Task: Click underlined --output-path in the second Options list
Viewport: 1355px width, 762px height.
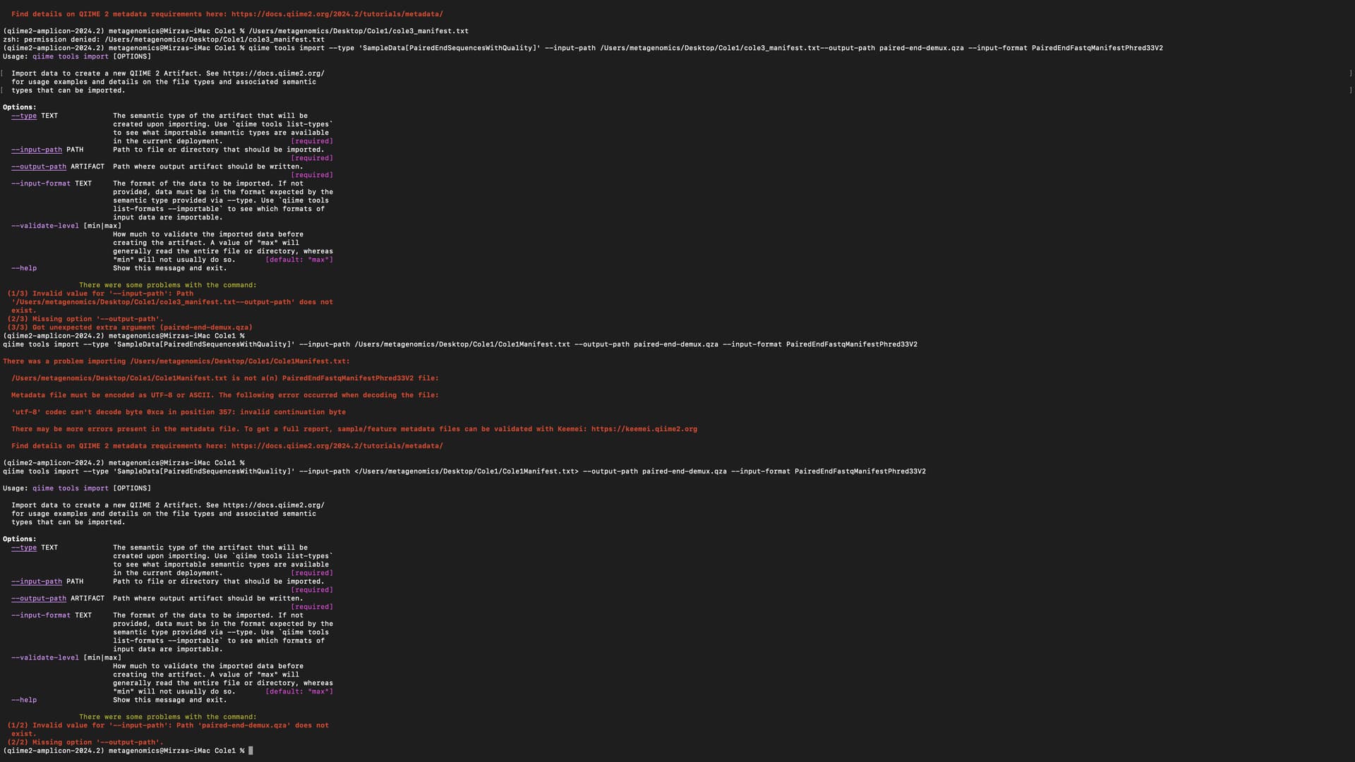Action: click(x=39, y=598)
